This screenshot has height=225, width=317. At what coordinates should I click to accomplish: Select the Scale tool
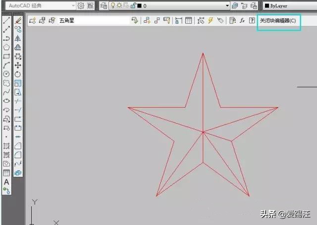(18, 83)
